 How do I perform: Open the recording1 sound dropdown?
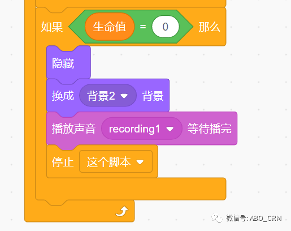142,129
